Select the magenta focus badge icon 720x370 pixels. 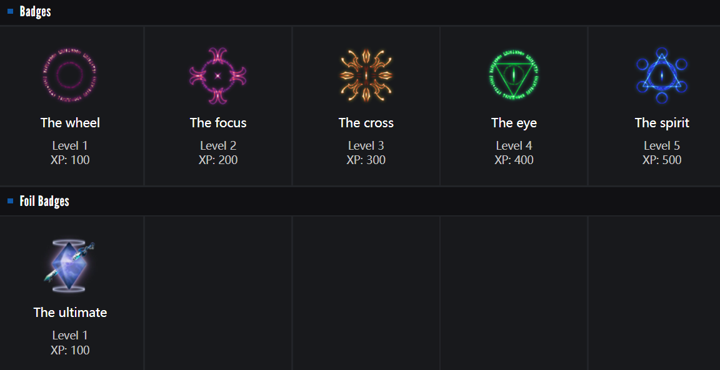[218, 76]
